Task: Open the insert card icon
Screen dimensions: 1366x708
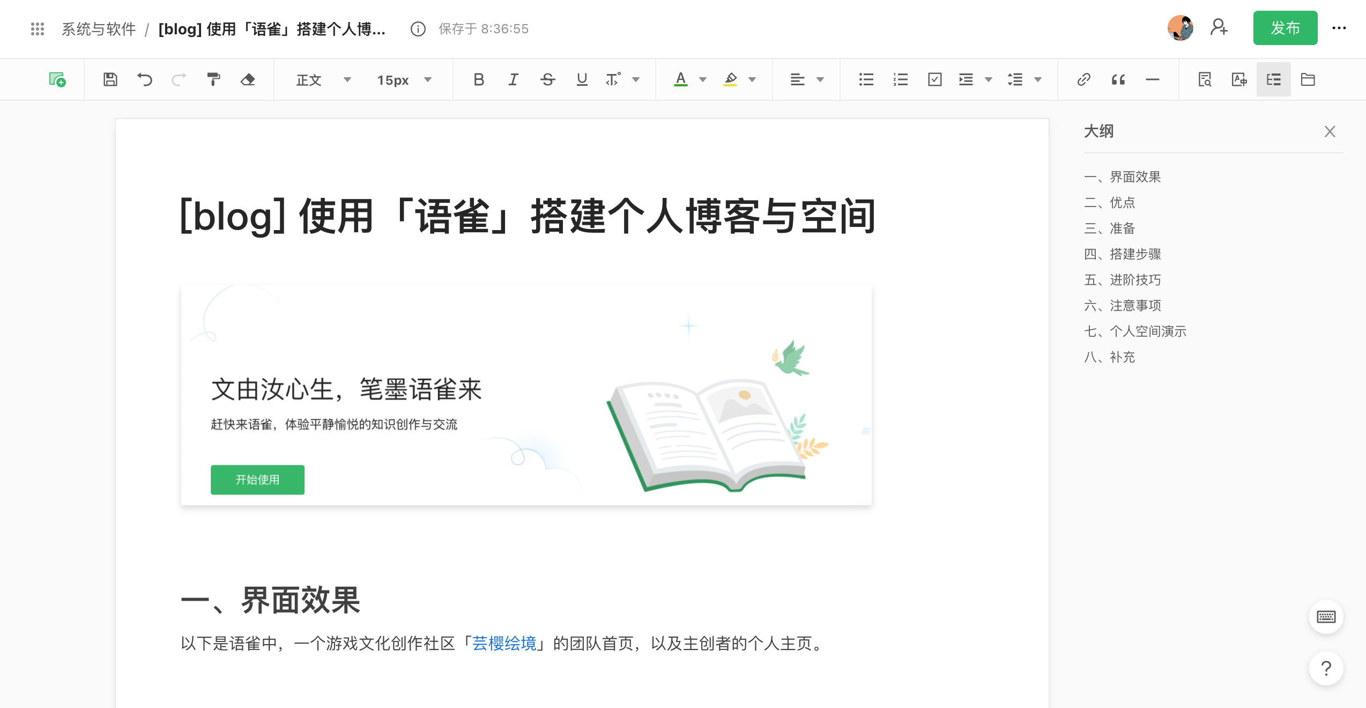Action: click(x=57, y=79)
